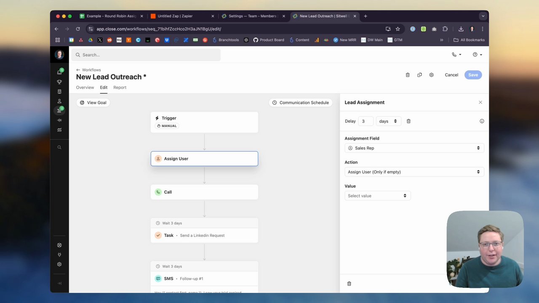Click the Call step phone icon

[158, 192]
